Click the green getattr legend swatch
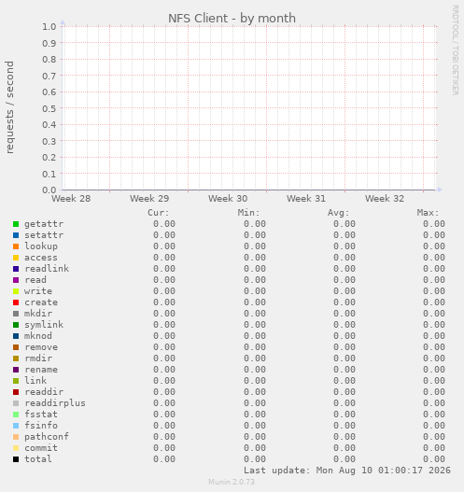The image size is (464, 492). coord(16,224)
